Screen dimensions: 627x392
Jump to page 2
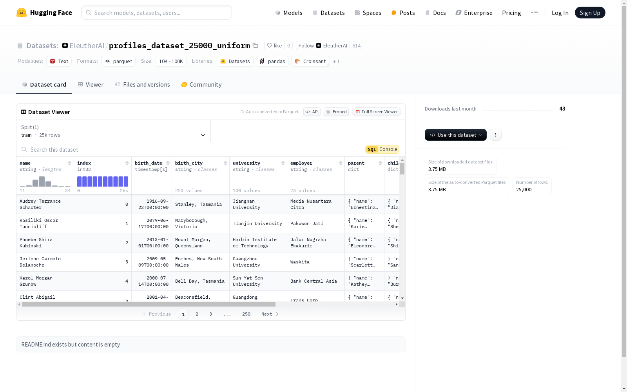pyautogui.click(x=197, y=314)
